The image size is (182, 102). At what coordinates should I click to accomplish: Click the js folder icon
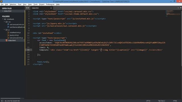[7, 30]
